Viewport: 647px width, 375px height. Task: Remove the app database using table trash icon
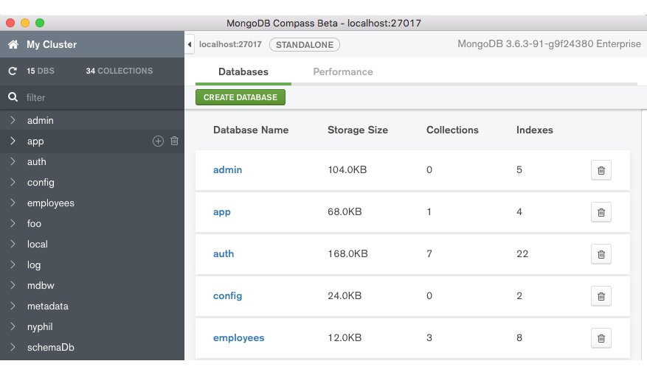pyautogui.click(x=601, y=212)
